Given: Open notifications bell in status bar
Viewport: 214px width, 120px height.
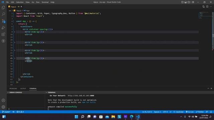Looking at the screenshot, I should (211, 112).
